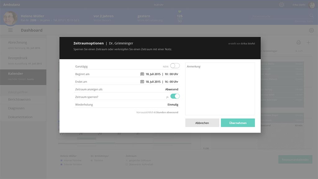Click the search magnifier icon
This screenshot has width=318, height=179.
[311, 16]
